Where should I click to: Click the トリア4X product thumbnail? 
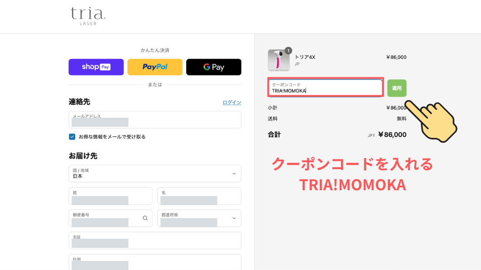pos(278,60)
